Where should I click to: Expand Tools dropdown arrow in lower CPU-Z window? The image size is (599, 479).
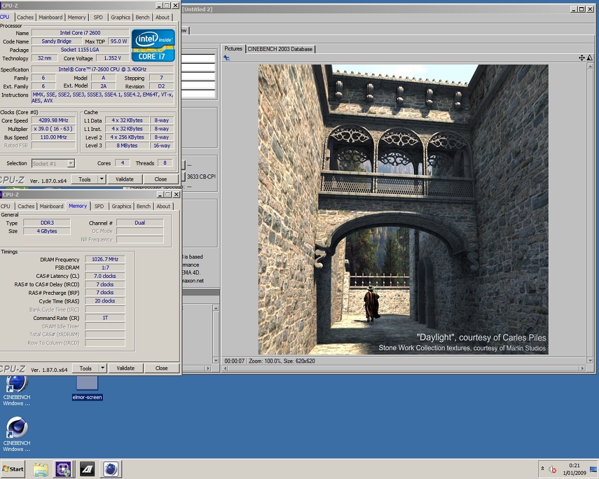(x=102, y=368)
